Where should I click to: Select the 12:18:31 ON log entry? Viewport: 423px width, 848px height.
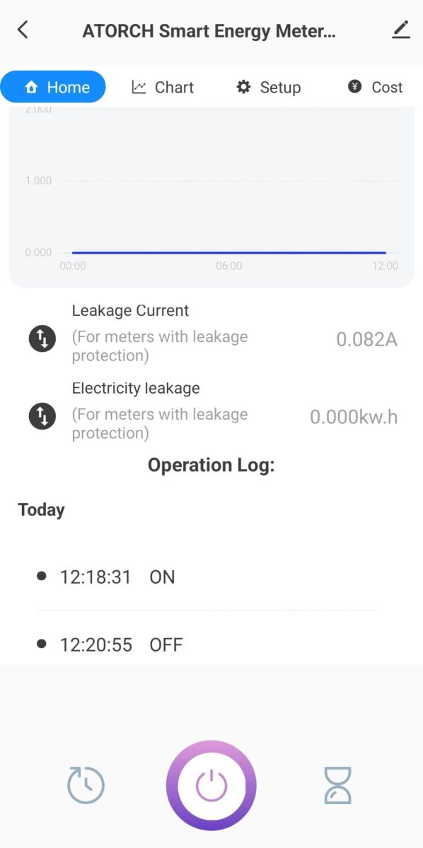(207, 577)
